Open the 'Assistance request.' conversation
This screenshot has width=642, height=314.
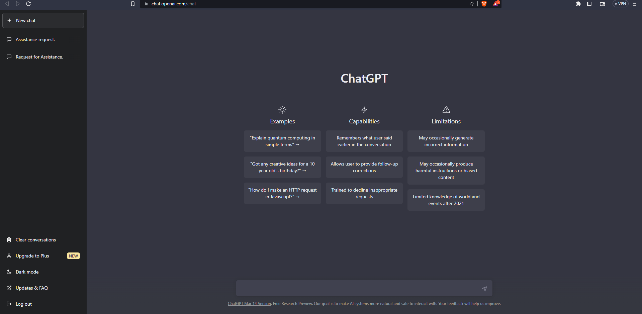click(x=43, y=39)
